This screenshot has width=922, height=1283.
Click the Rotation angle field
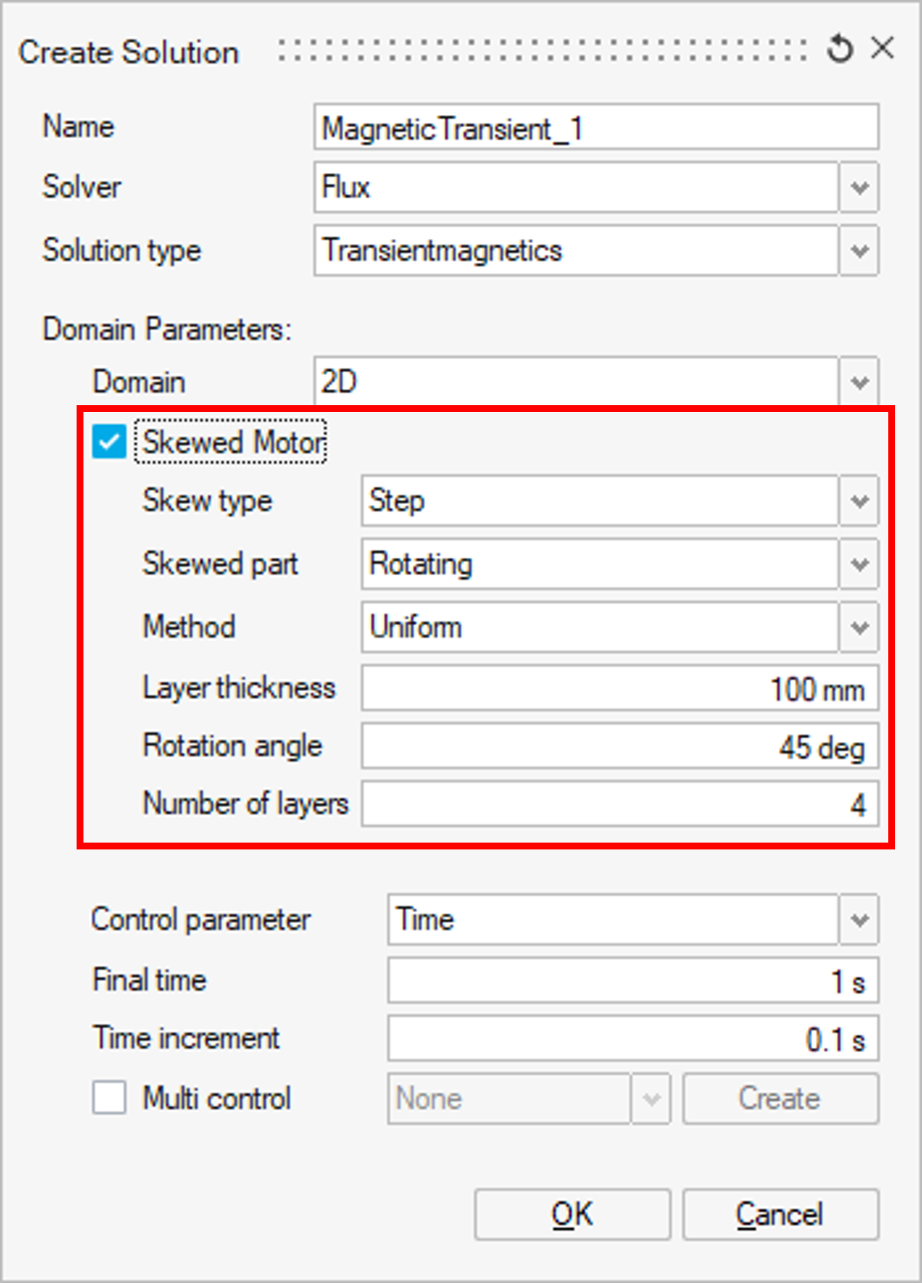(x=619, y=747)
